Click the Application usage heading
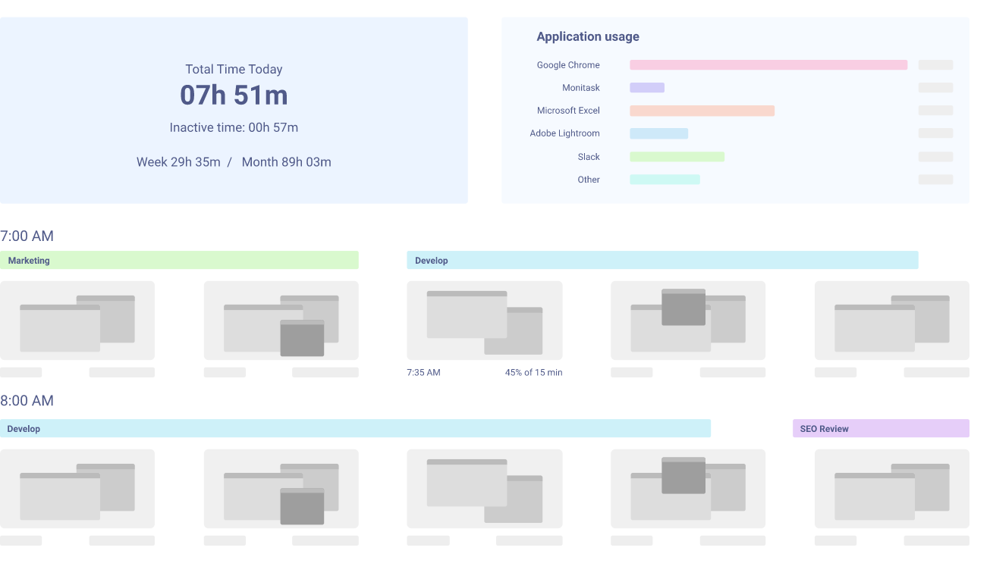This screenshot has width=993, height=582. coord(588,36)
